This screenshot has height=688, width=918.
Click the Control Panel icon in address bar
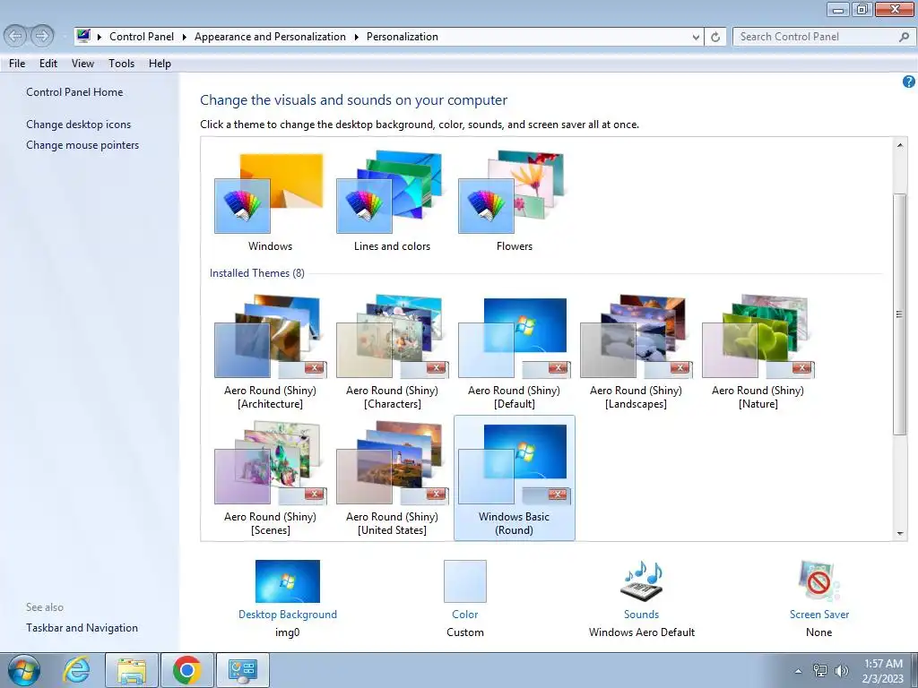click(x=83, y=36)
